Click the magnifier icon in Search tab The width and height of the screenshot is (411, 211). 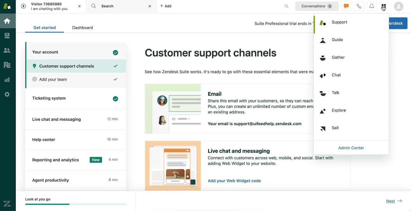(x=94, y=6)
